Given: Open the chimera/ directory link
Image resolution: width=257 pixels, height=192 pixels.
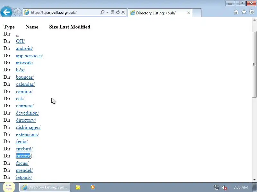Looking at the screenshot, I should 25,106.
